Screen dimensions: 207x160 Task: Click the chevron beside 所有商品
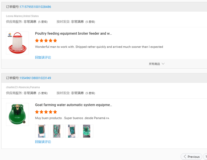click(163, 64)
